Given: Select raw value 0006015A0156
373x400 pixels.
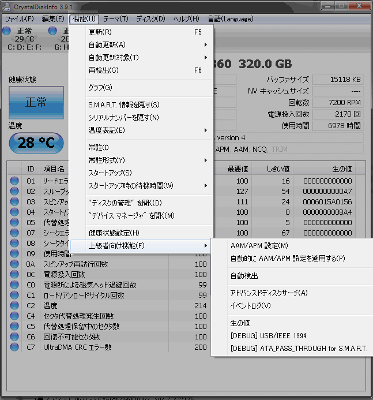Looking at the screenshot, I should tap(327, 202).
